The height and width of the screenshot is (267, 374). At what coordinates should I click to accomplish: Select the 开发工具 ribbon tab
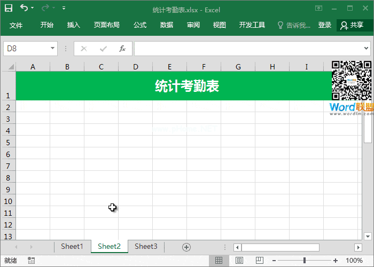coord(252,25)
